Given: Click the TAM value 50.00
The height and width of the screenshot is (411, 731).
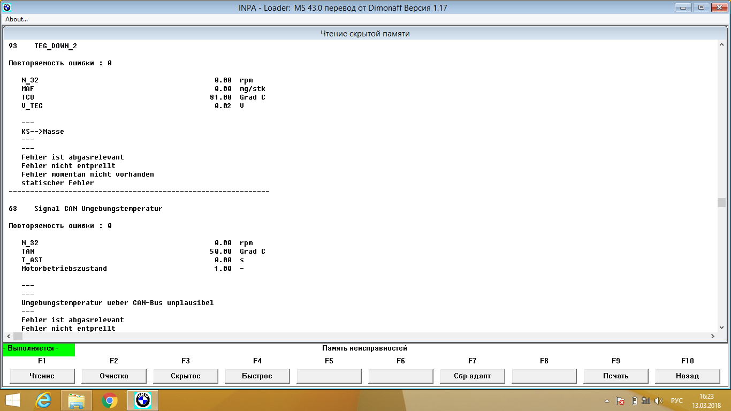Looking at the screenshot, I should tap(220, 252).
